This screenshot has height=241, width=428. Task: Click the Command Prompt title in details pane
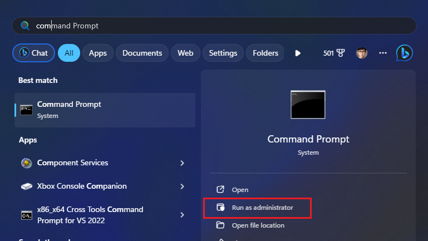click(x=308, y=139)
